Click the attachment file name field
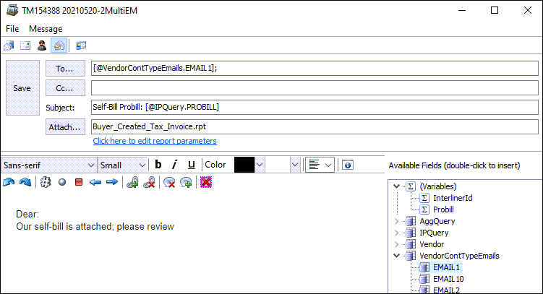543x294 pixels. click(315, 126)
